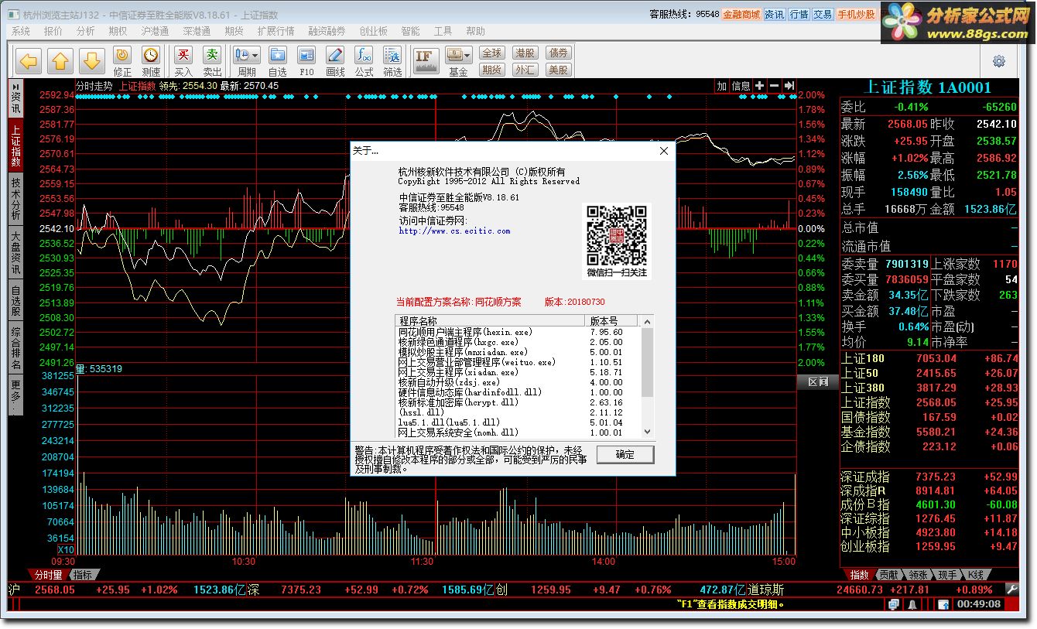Click the 加 button above chart

point(721,86)
